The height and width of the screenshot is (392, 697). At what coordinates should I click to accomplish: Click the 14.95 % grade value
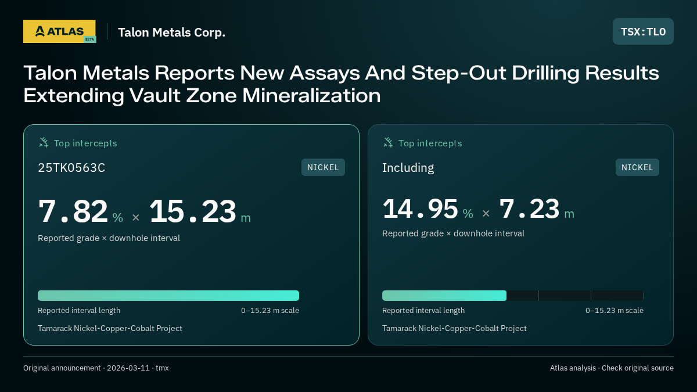tap(427, 209)
